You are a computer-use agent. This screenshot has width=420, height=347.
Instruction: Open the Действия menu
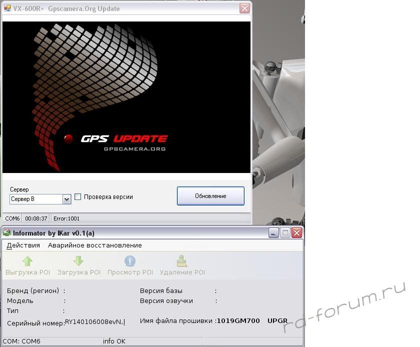(23, 245)
